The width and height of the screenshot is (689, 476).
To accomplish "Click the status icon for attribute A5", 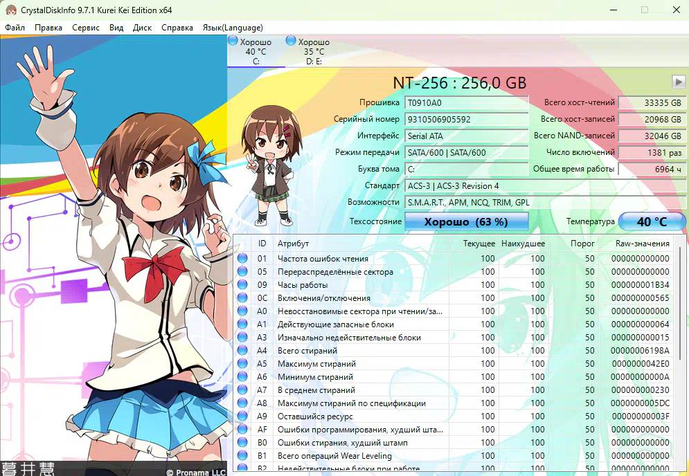I will (242, 364).
